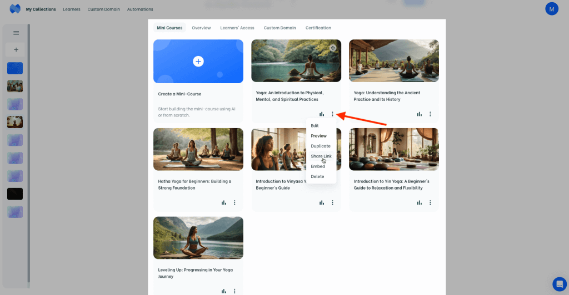Switch to the Learners' Access tab

(237, 28)
